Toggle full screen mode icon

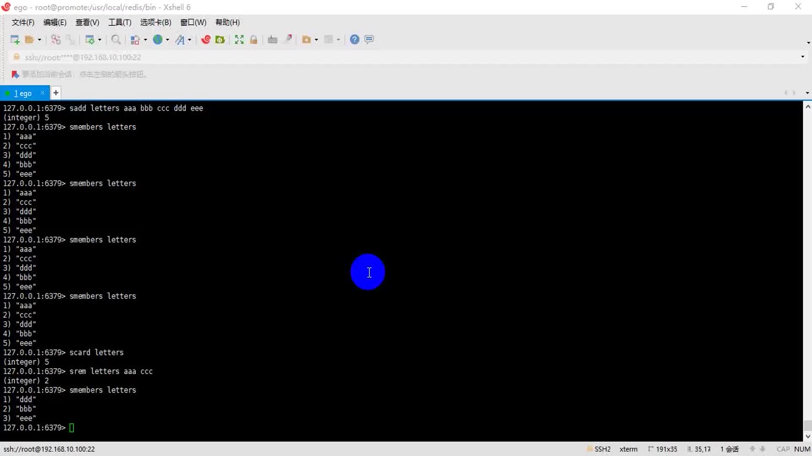[239, 40]
